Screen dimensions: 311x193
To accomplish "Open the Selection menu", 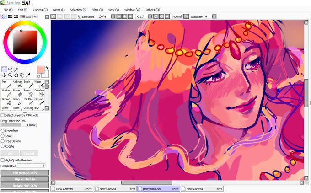I will click(78, 10).
